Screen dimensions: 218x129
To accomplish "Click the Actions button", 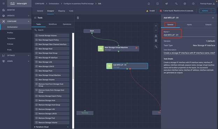I will point(205,11).
